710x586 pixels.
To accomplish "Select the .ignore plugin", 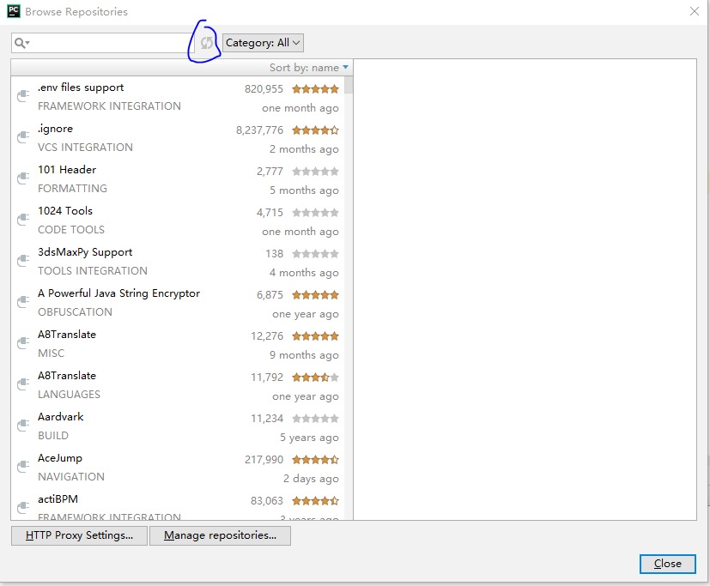I will [x=178, y=138].
